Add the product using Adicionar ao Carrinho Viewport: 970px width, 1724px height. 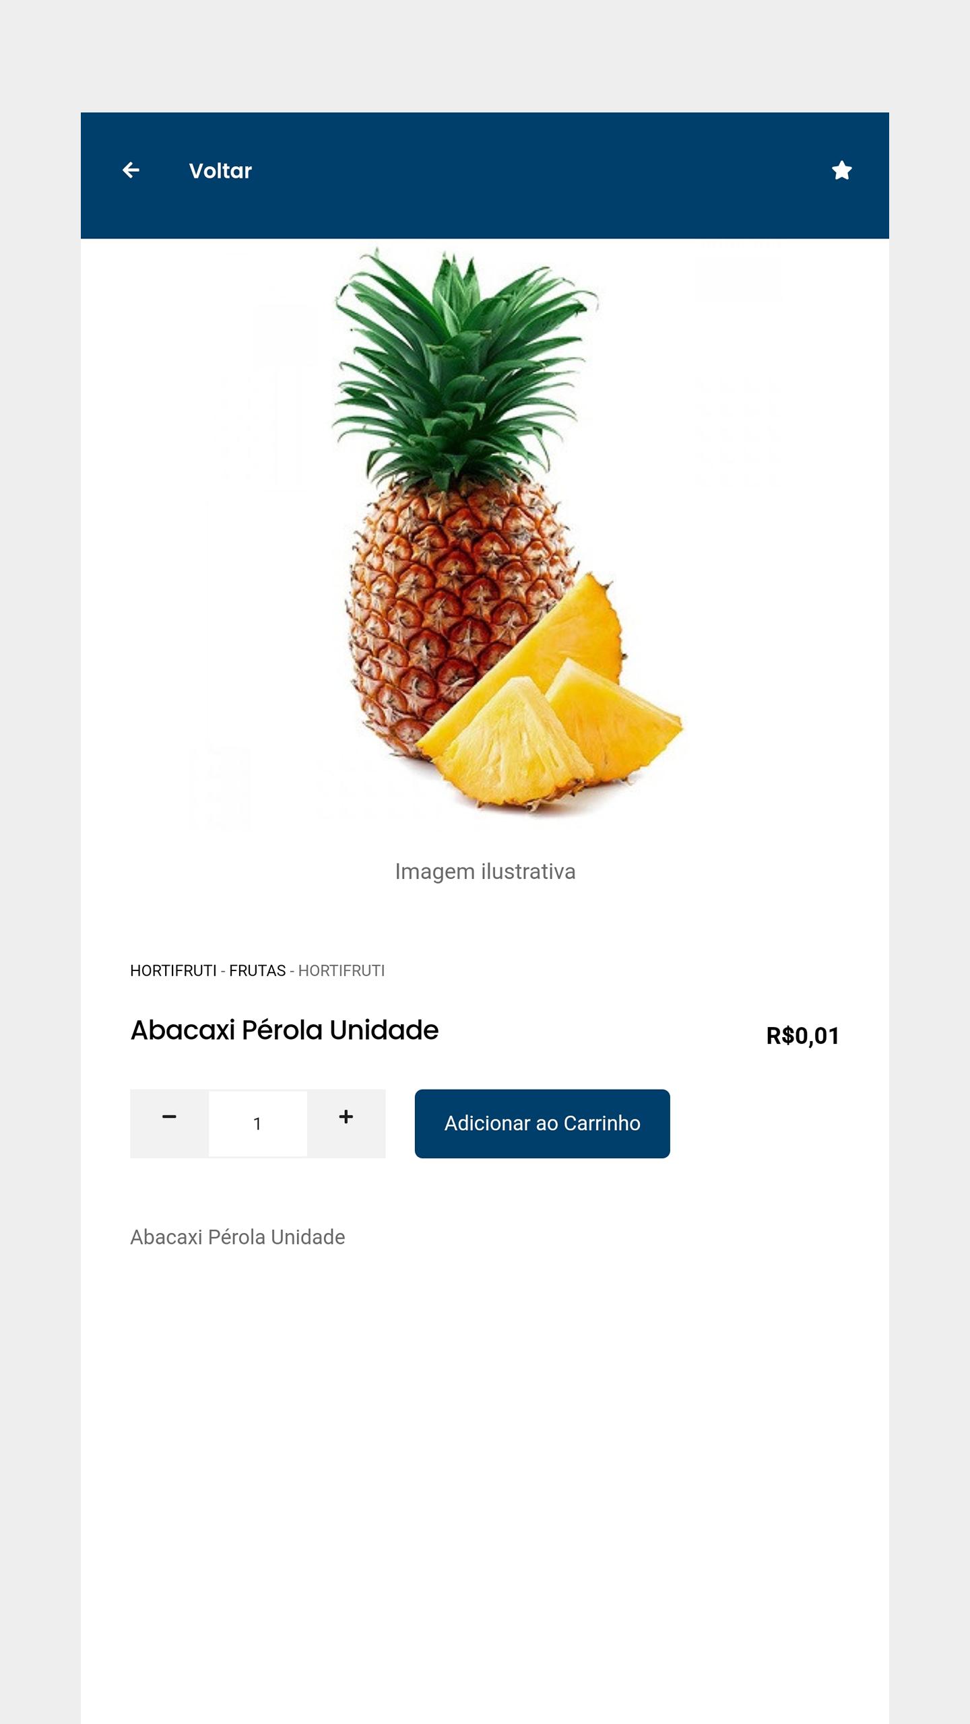pos(542,1123)
